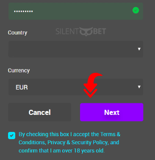Screen dimensions: 155x160
Task: Click the Currency dropdown arrow
Action: pyautogui.click(x=139, y=87)
